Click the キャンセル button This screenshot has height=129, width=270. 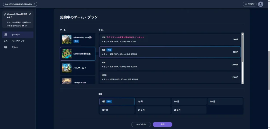pos(141,124)
